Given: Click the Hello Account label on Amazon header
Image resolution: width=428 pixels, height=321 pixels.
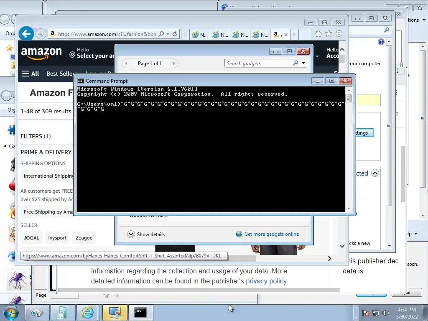Looking at the screenshot, I should (332, 53).
